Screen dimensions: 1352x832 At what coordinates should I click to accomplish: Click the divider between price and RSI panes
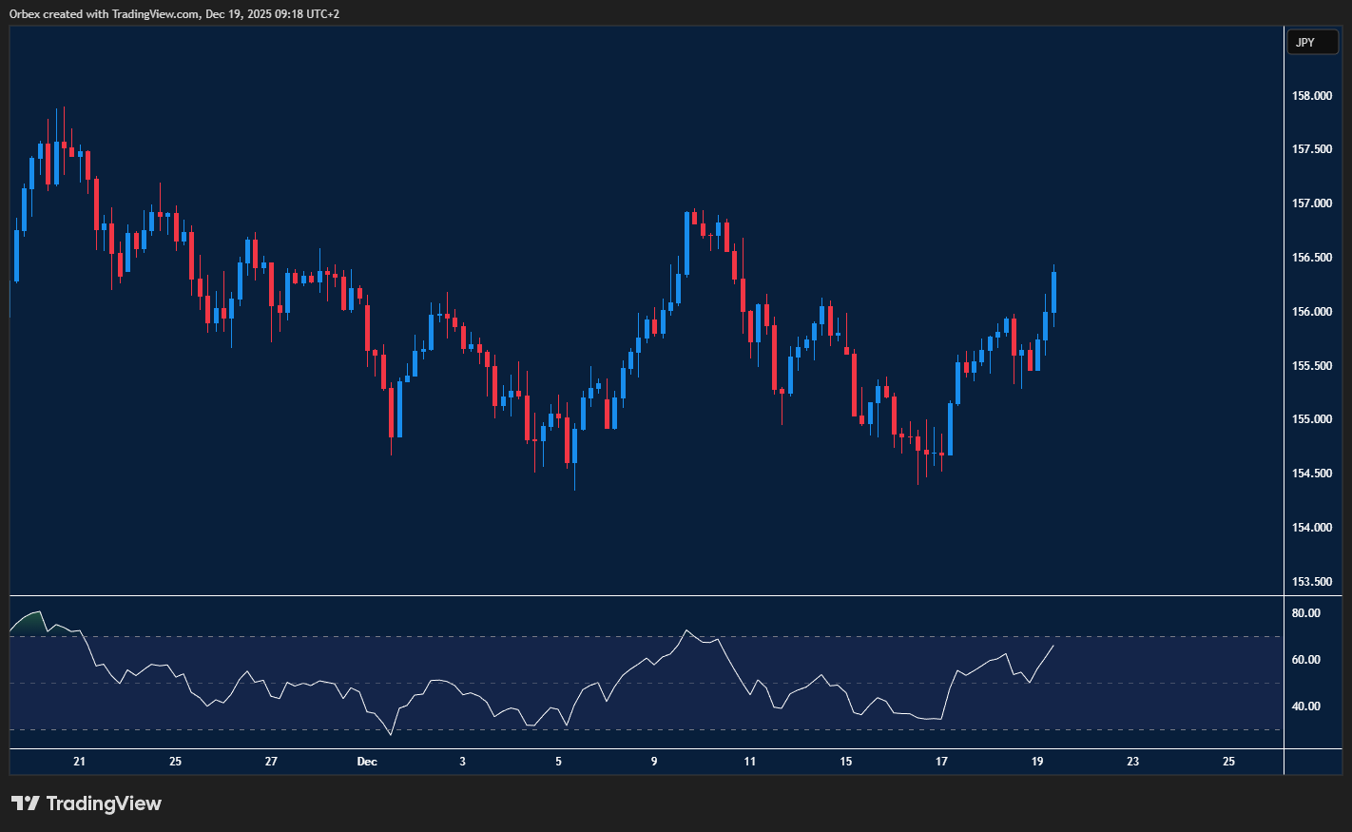click(x=647, y=596)
